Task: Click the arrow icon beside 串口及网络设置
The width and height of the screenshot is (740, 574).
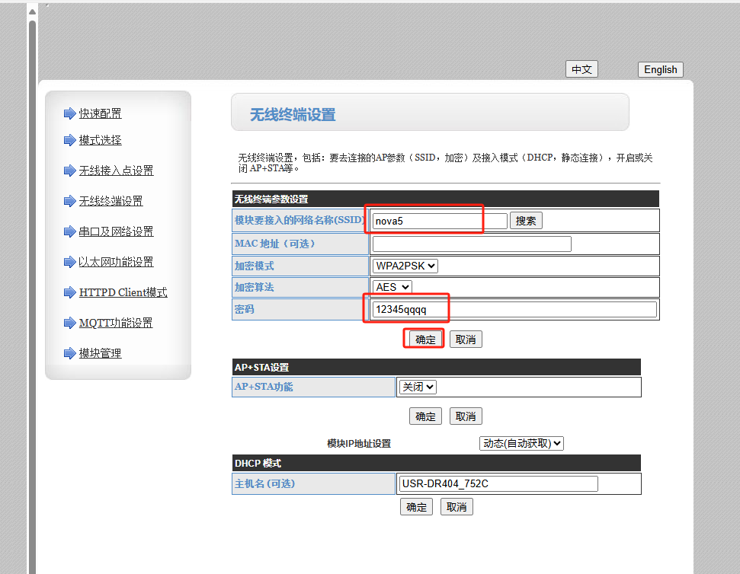Action: 69,232
